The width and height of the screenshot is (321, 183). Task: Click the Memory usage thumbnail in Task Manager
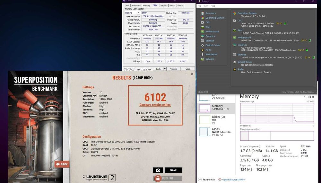(205, 108)
